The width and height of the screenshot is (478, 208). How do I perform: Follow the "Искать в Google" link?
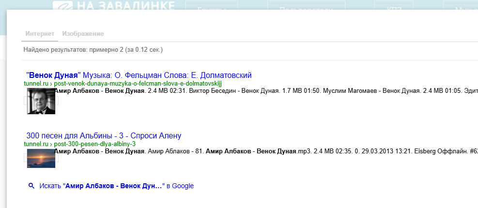coord(116,186)
